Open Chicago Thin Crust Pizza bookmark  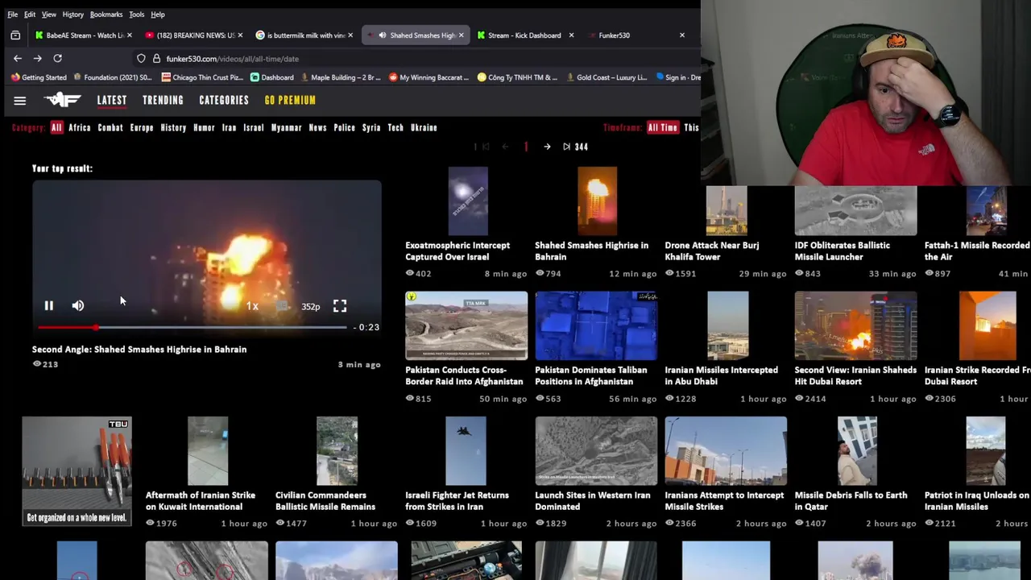pyautogui.click(x=202, y=77)
